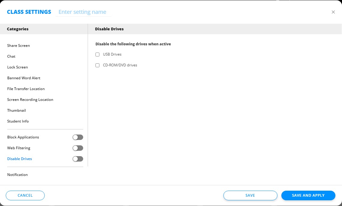The width and height of the screenshot is (342, 206).
Task: Enable the Disable Drives toggle
Action: click(x=78, y=159)
